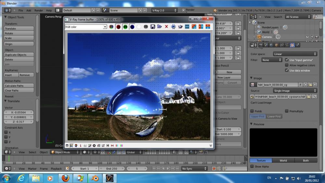325x183 pixels.
Task: Enable the Fields checkbox
Action: coord(252,111)
